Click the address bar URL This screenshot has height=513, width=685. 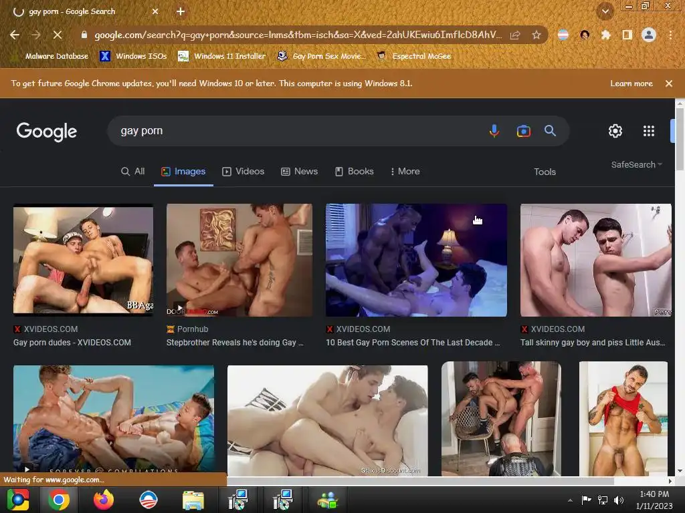pyautogui.click(x=298, y=35)
